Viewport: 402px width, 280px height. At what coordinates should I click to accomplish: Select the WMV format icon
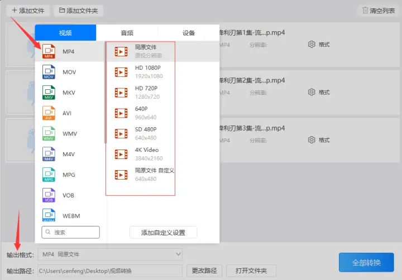point(49,133)
